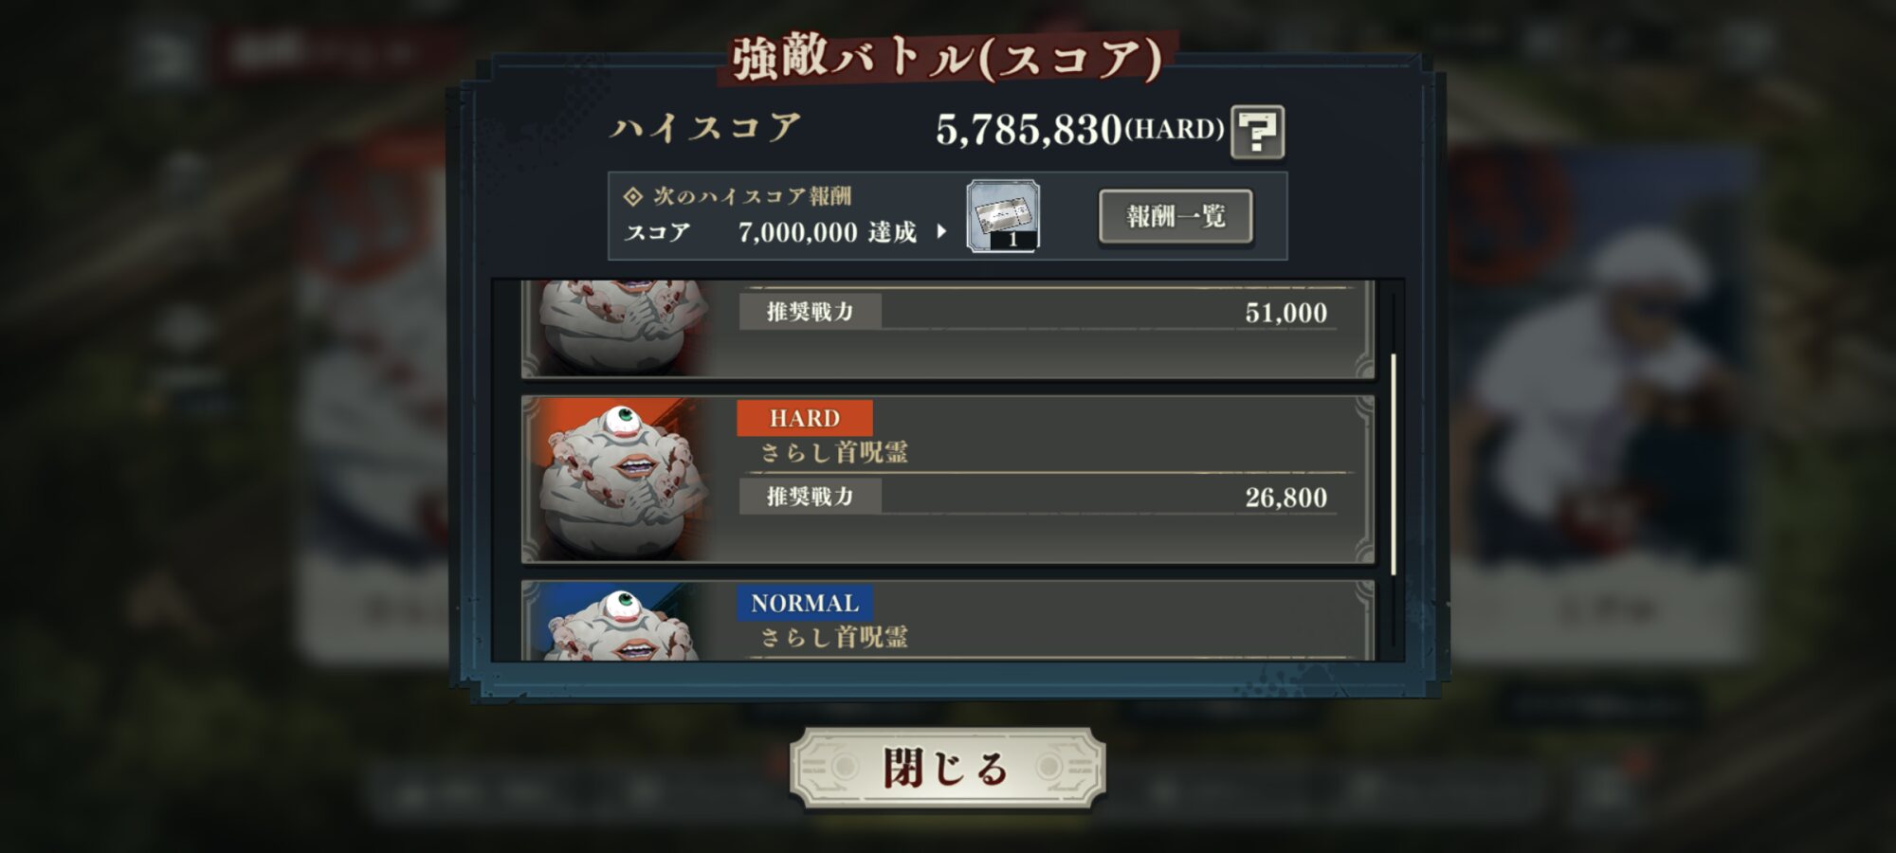Choose the HARD difficulty label
The height and width of the screenshot is (853, 1896).
click(804, 418)
